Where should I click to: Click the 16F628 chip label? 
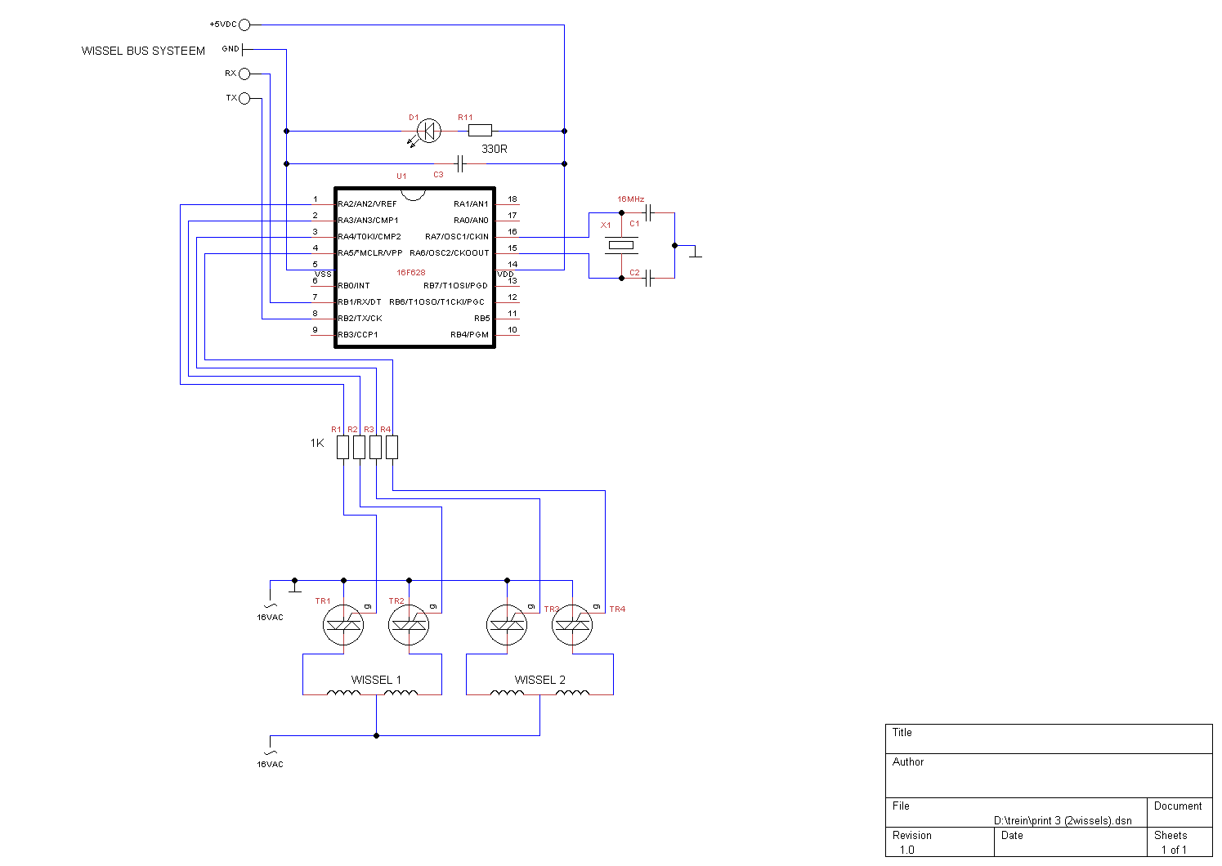[x=411, y=273]
